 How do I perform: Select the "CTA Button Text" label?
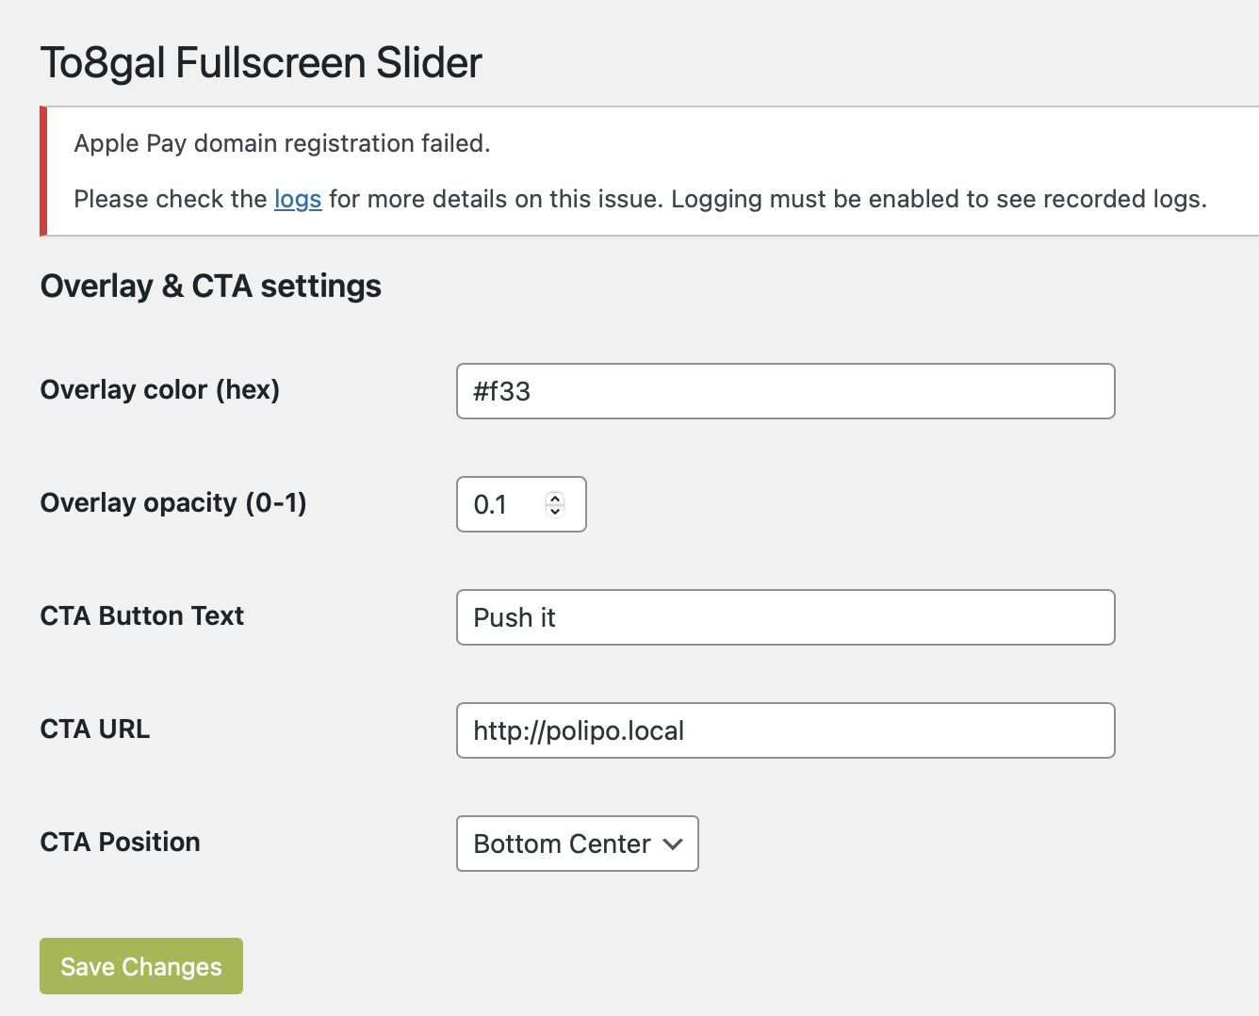click(x=142, y=616)
